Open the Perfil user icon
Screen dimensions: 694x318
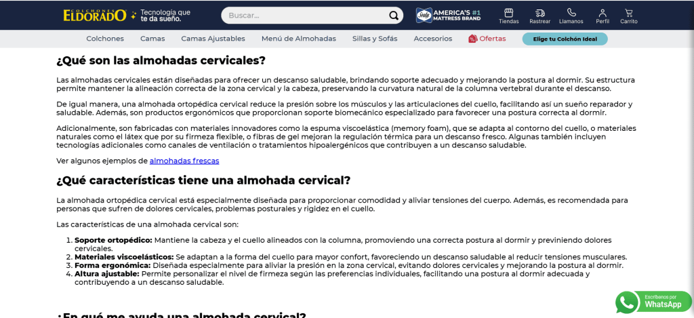coord(602,13)
